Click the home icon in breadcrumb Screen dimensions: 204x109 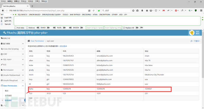click(29, 41)
